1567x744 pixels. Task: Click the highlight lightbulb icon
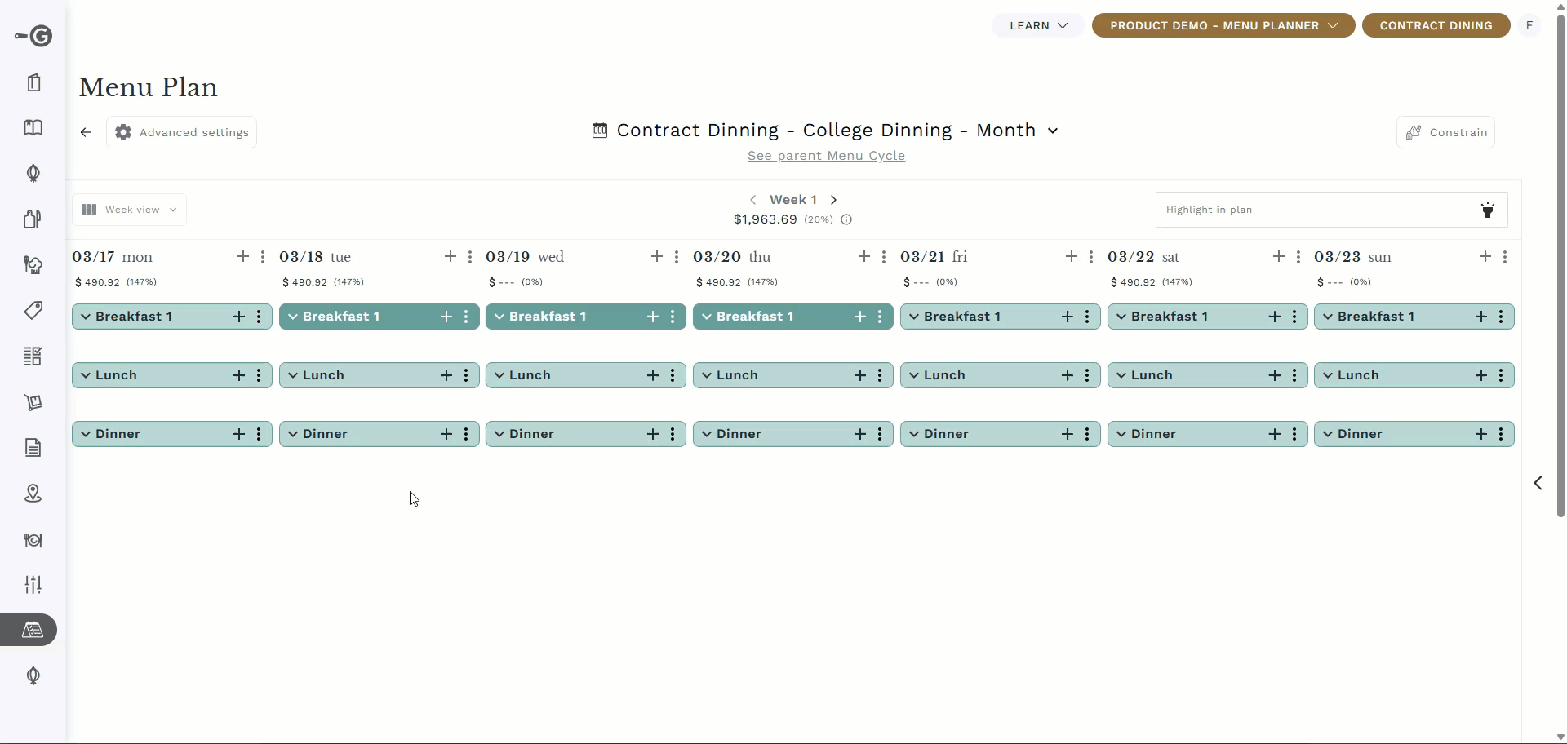point(1488,210)
